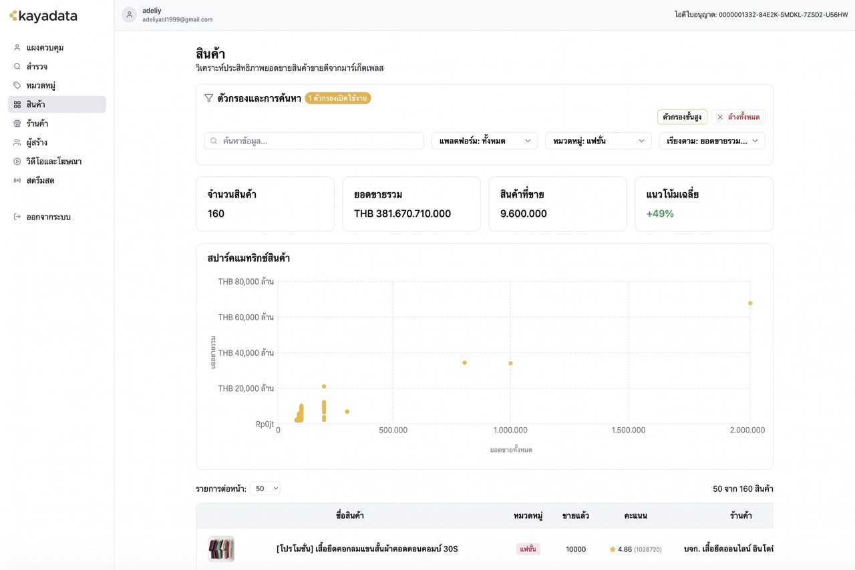Image resolution: width=855 pixels, height=570 pixels.
Task: Click the 1 ตัวกรองเปิดใช้งาน badge
Action: (x=338, y=98)
